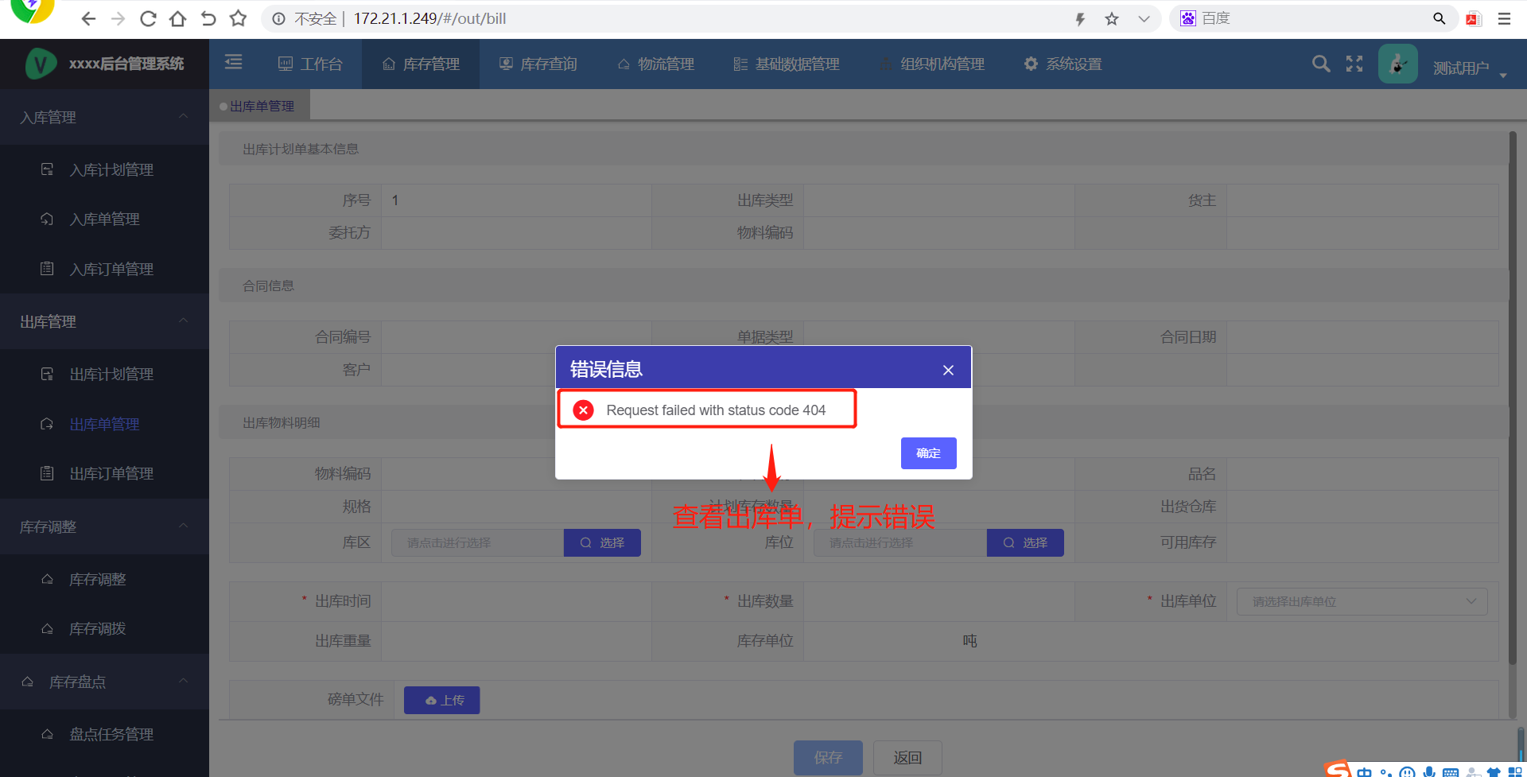Close the 错误信息 dialog with X
Image resolution: width=1527 pixels, height=777 pixels.
[x=948, y=370]
